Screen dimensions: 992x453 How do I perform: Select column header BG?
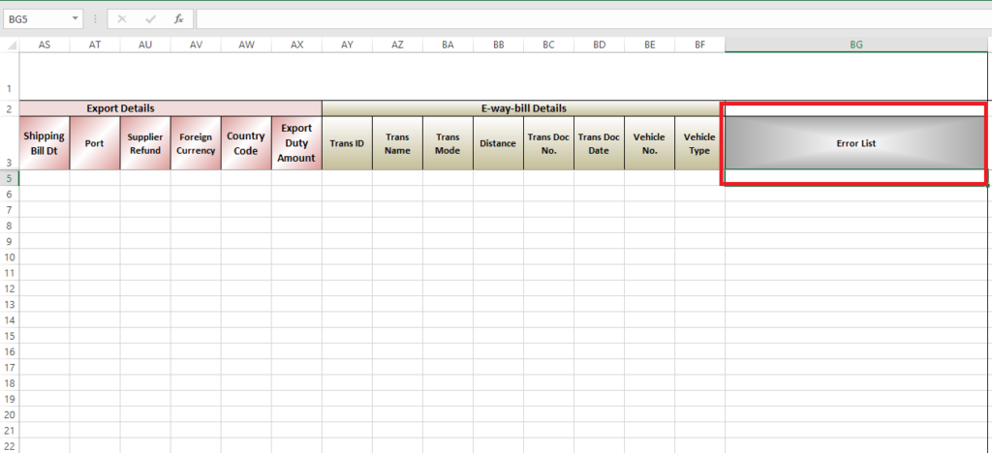point(856,45)
